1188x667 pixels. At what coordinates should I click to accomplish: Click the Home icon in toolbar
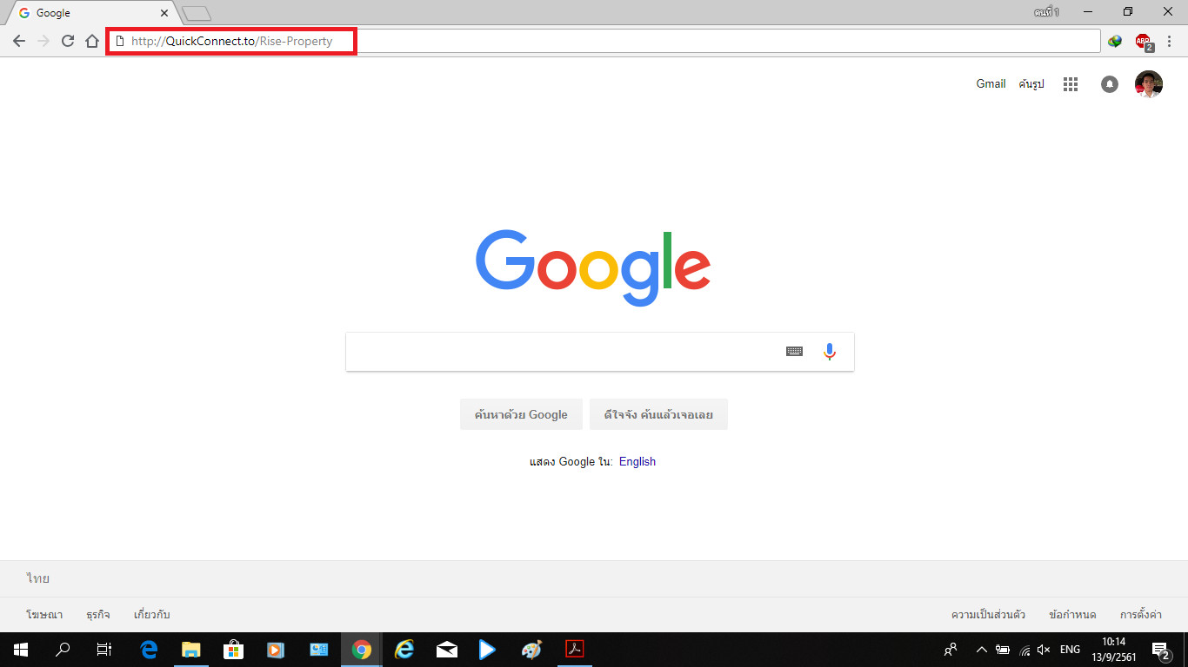pos(92,41)
